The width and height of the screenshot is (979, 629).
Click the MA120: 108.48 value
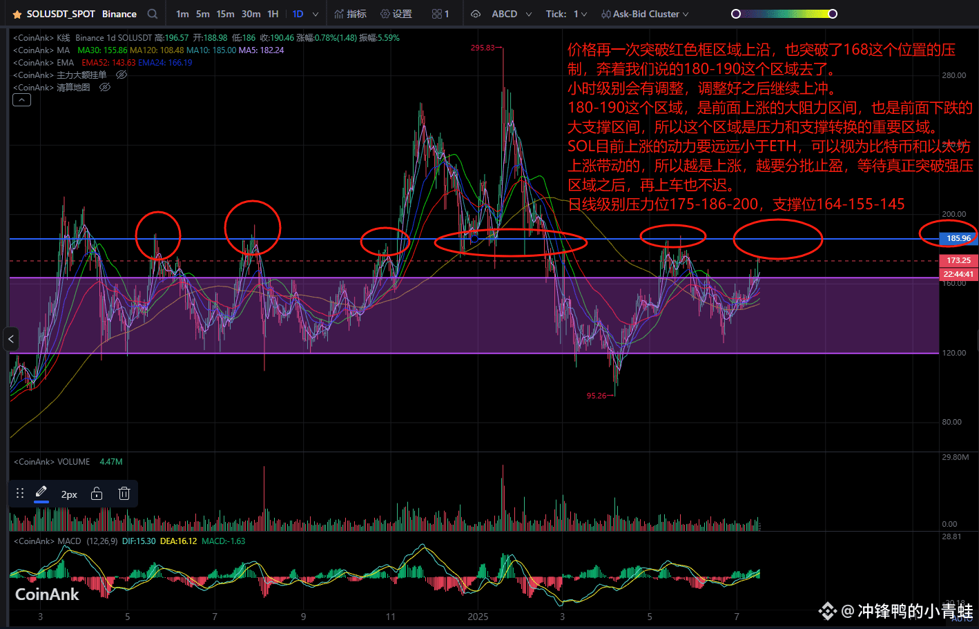click(157, 50)
